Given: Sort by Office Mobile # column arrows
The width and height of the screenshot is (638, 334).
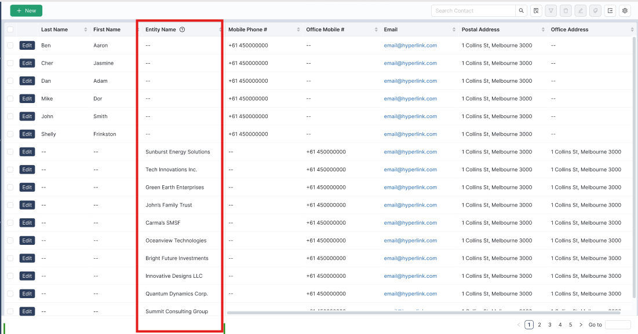Looking at the screenshot, I should click(x=376, y=30).
